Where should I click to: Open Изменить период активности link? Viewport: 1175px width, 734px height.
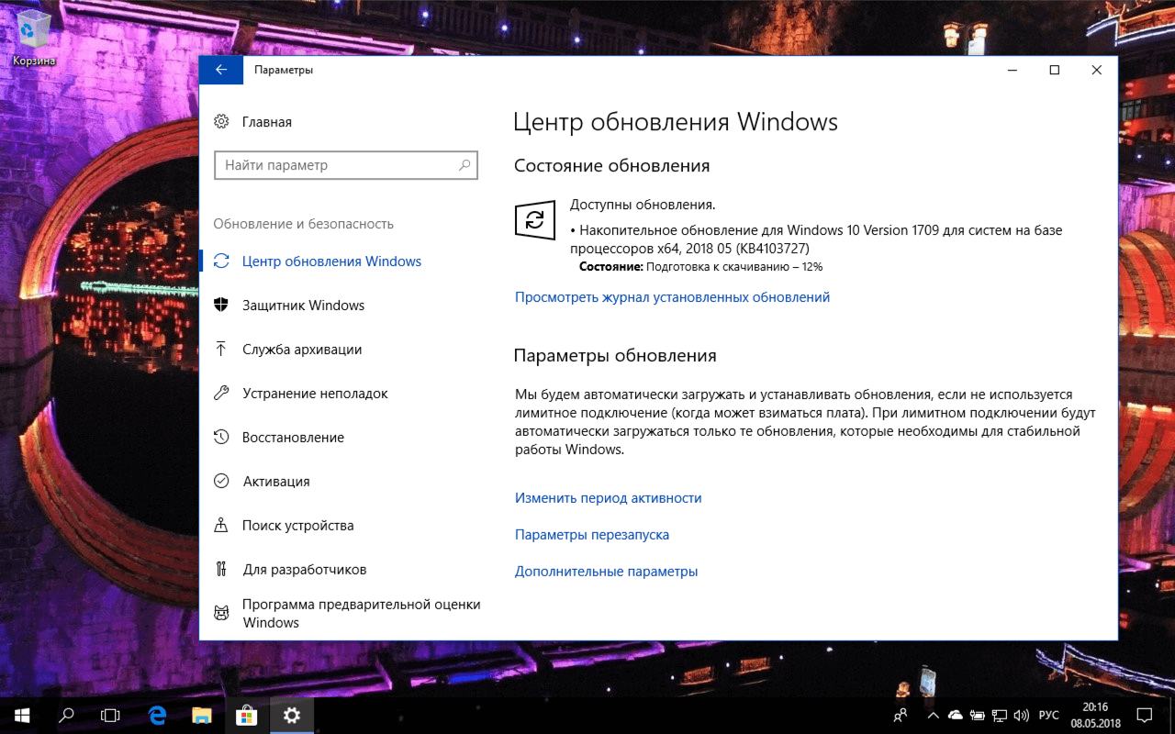tap(608, 497)
